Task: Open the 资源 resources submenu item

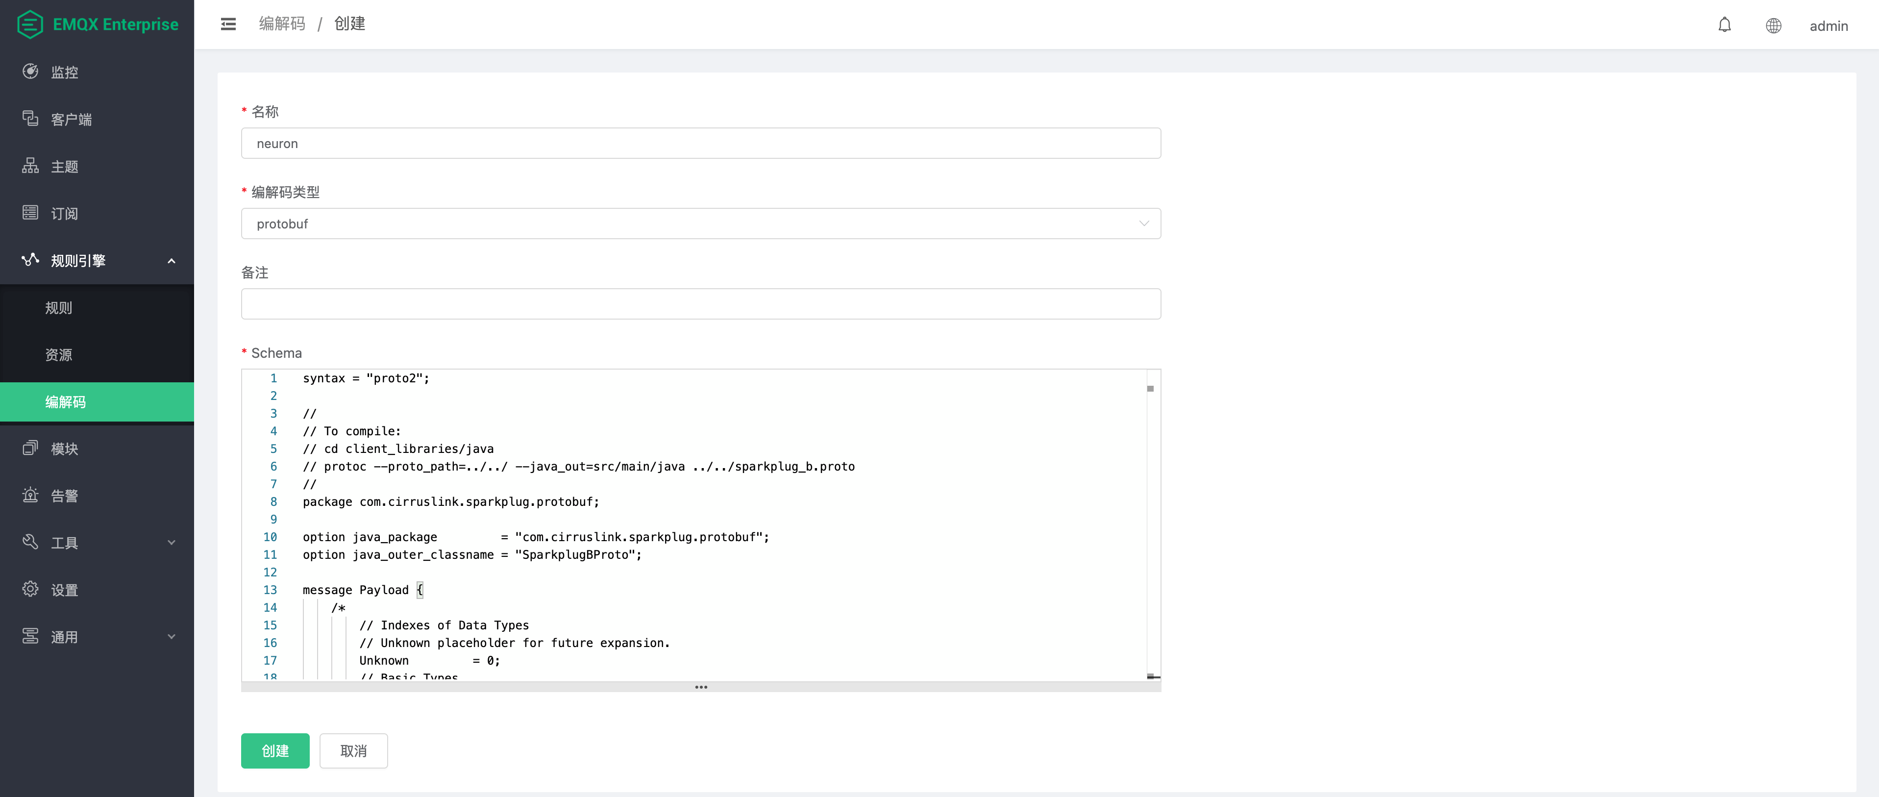Action: (x=58, y=355)
